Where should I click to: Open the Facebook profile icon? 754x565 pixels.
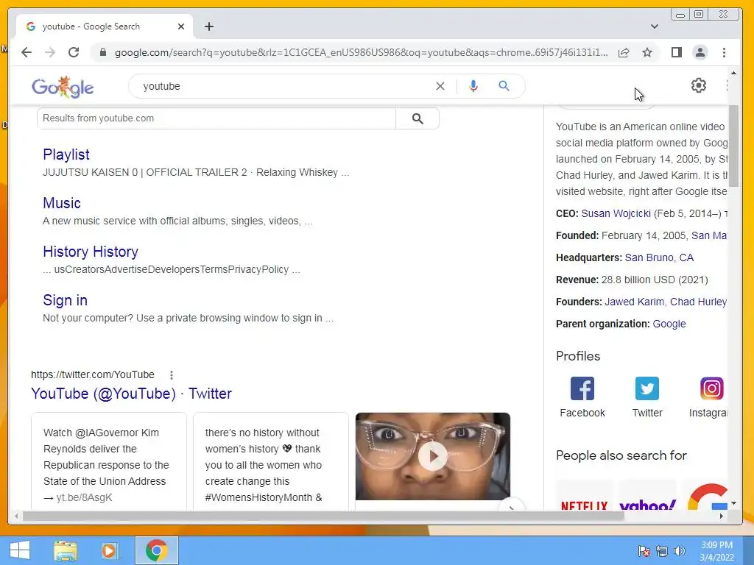[582, 388]
